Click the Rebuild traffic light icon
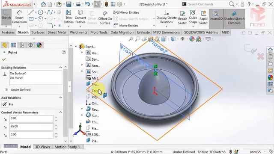The image size is (274, 154). point(106,4)
